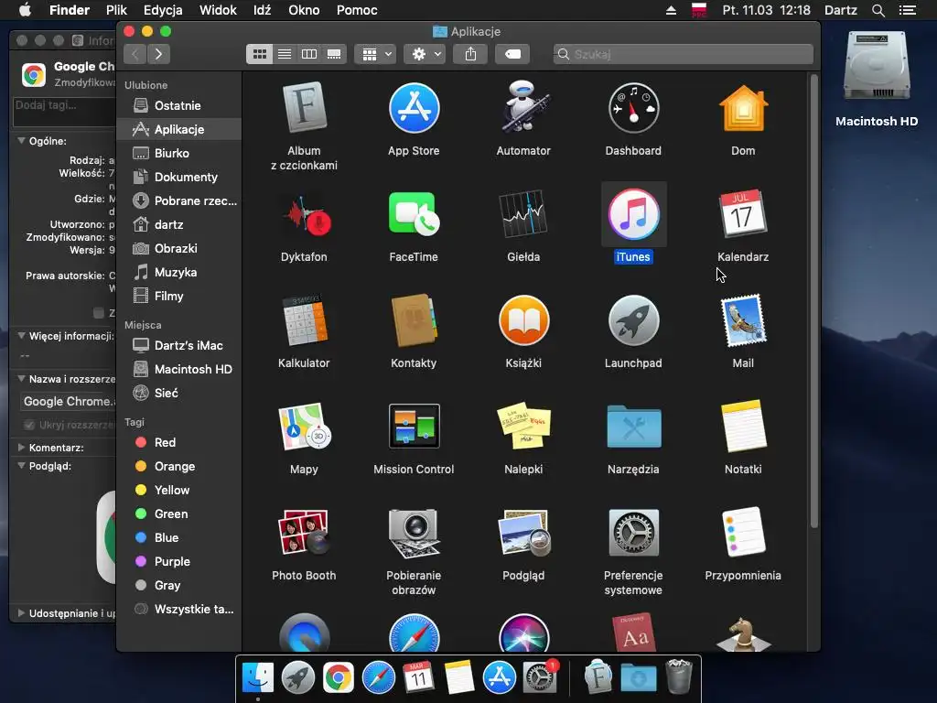The height and width of the screenshot is (703, 937).
Task: Click the Szukaj search field
Action: click(x=683, y=54)
